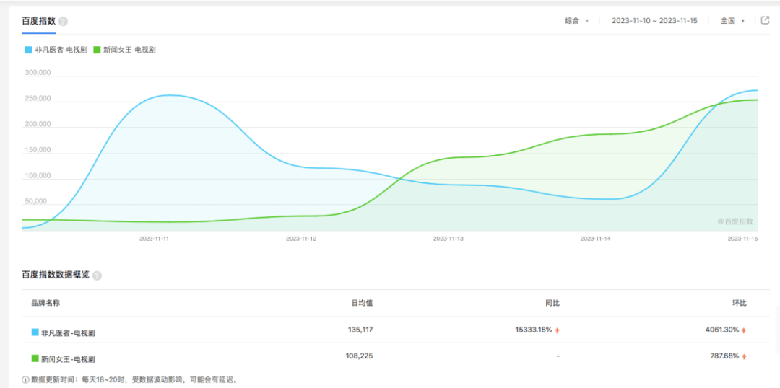The image size is (780, 388).
Task: Click green swatch in 新闻女王 table row
Action: point(35,358)
